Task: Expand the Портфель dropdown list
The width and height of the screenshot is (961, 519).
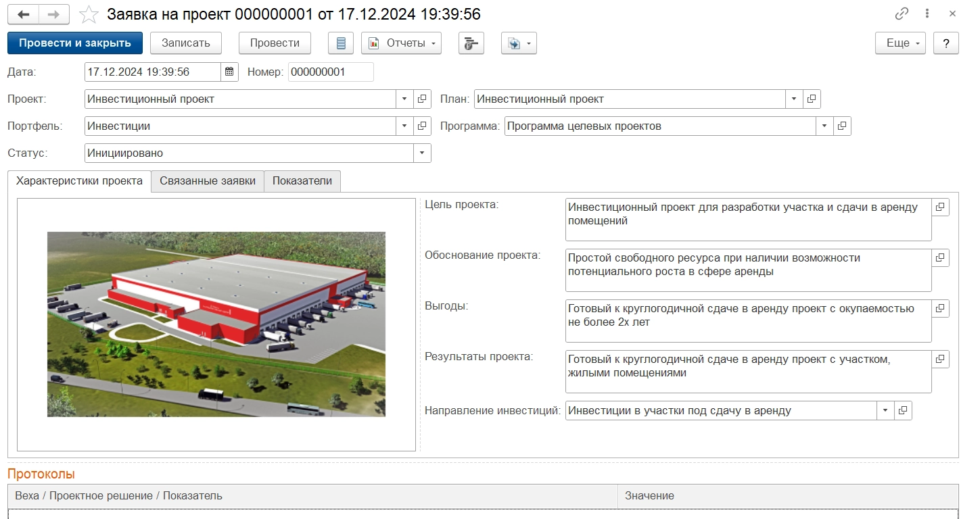Action: (404, 126)
